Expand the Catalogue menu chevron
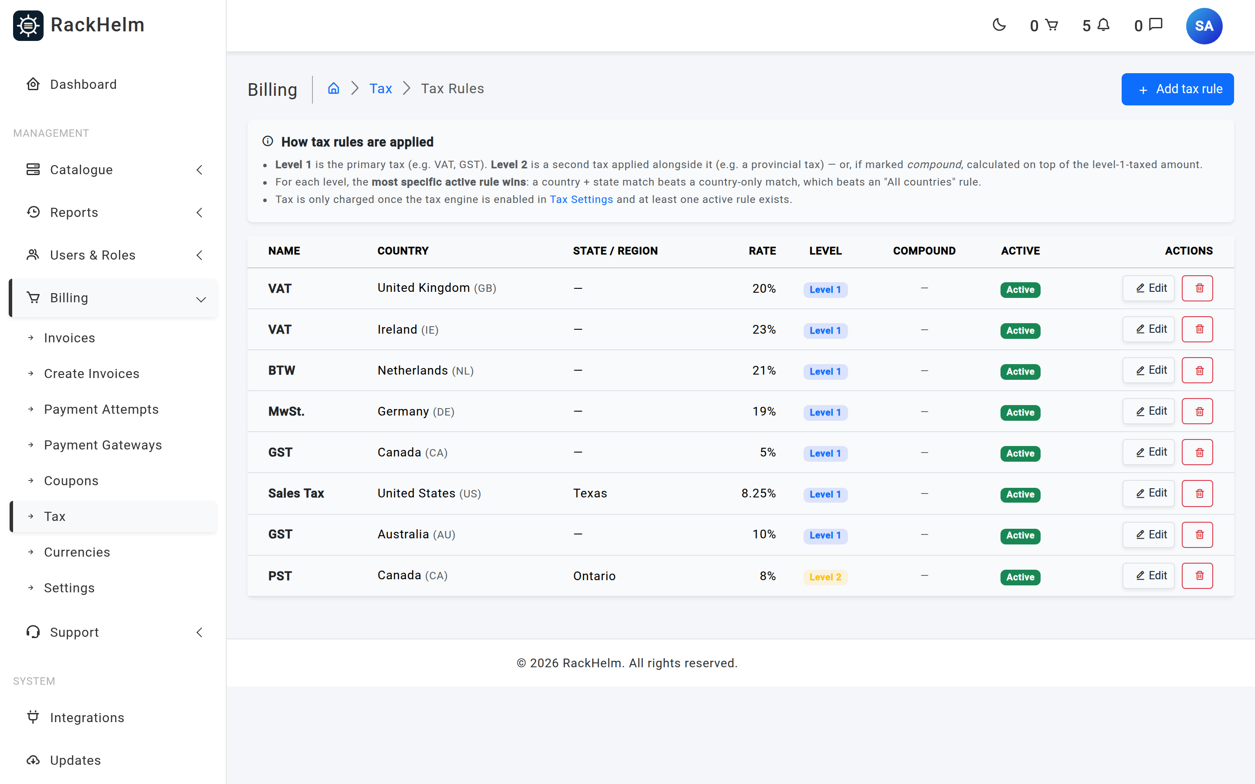 [x=200, y=169]
